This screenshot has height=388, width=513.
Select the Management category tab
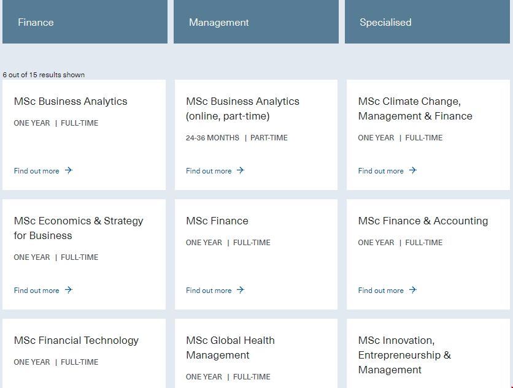[x=256, y=22]
